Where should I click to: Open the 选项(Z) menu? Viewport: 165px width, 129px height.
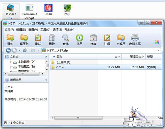coord(57,30)
